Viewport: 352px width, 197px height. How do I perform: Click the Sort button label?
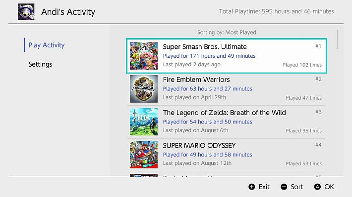(297, 187)
